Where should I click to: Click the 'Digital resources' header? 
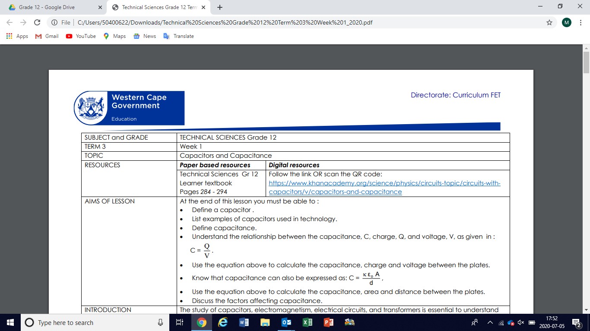click(294, 165)
